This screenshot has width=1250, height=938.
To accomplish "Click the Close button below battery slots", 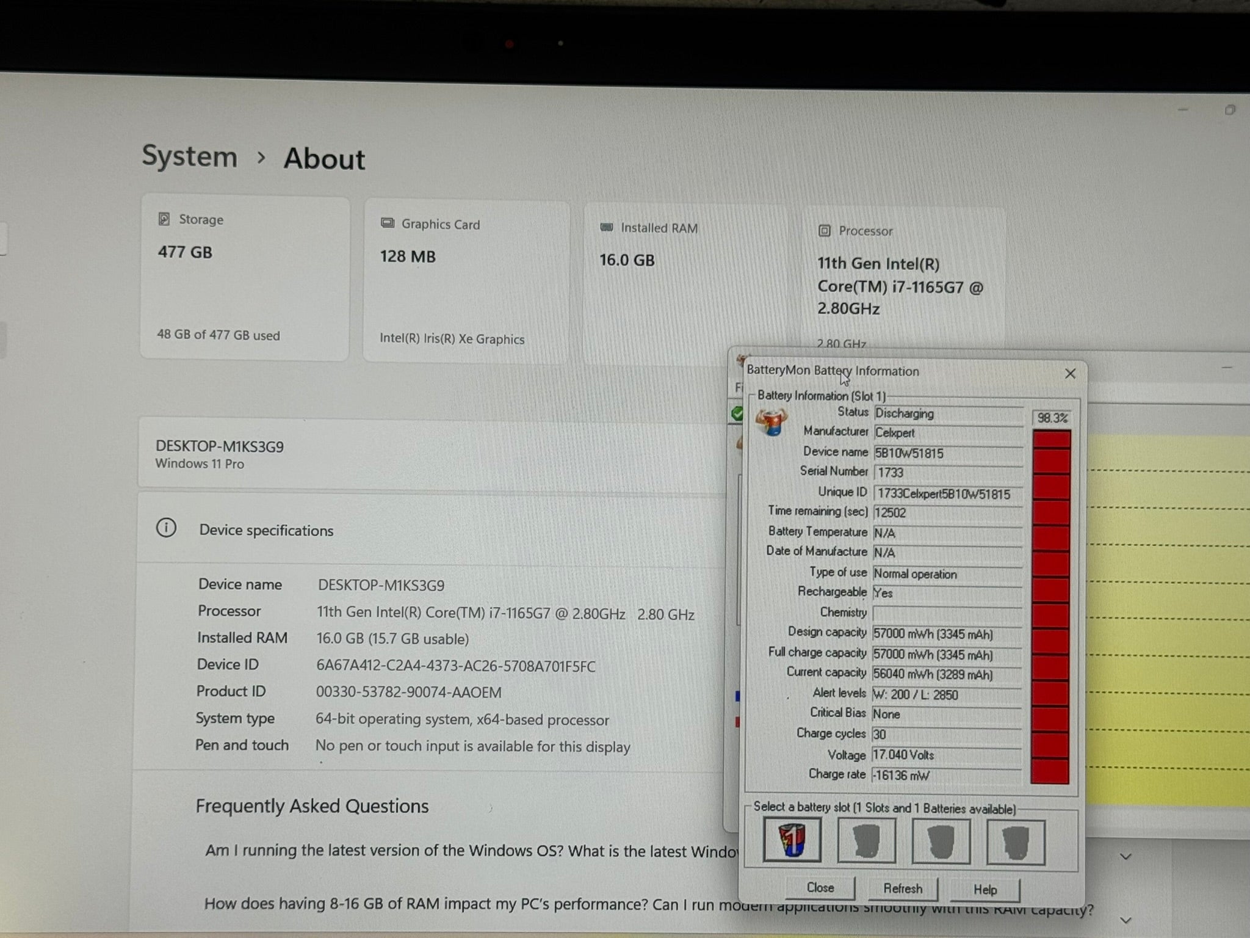I will [x=820, y=888].
